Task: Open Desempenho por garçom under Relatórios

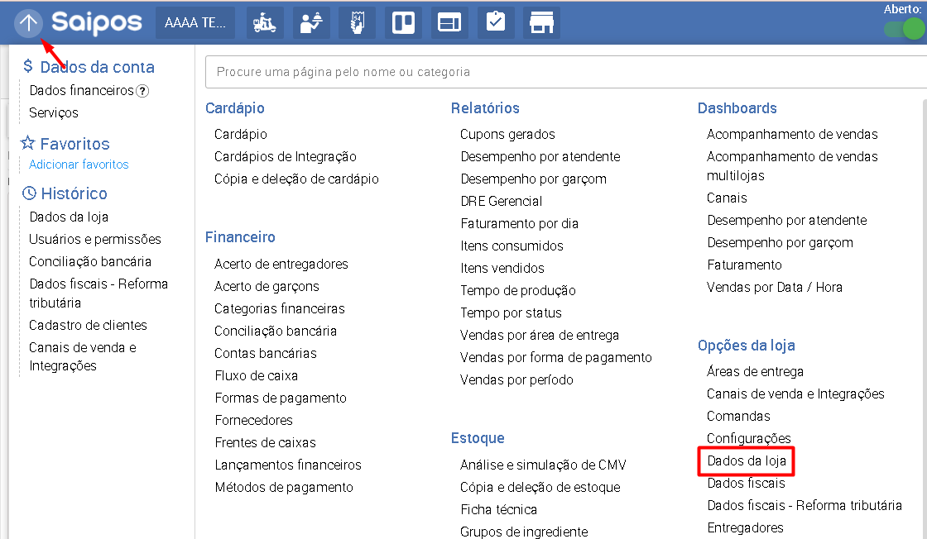Action: coord(533,179)
